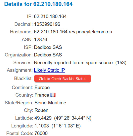
Task: Click the region value Seine-Maritime
Action: (x=50, y=103)
